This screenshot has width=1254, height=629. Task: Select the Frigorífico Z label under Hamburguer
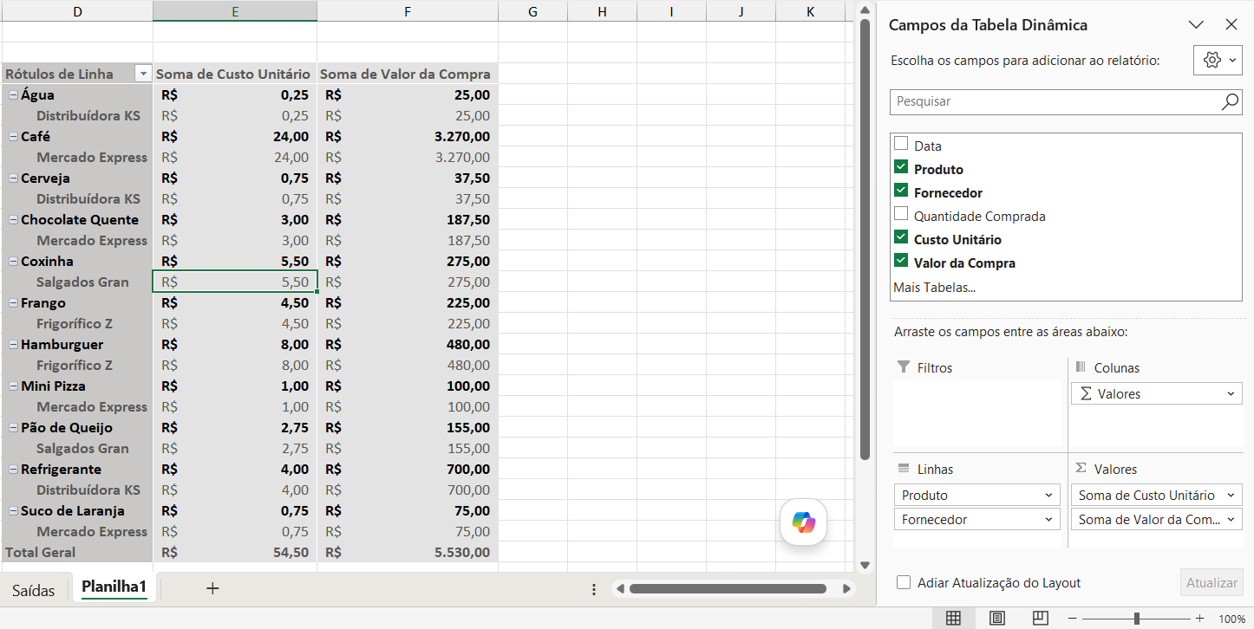[x=75, y=365]
